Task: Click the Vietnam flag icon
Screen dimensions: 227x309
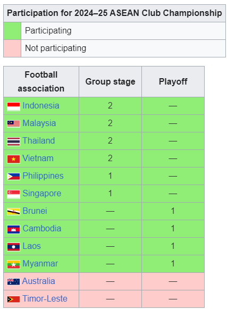Action: click(13, 159)
